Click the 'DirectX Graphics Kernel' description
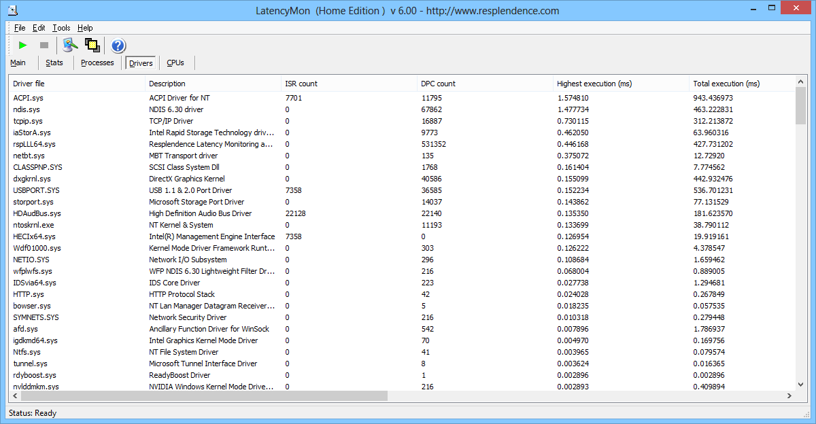This screenshot has width=816, height=424. 187,179
